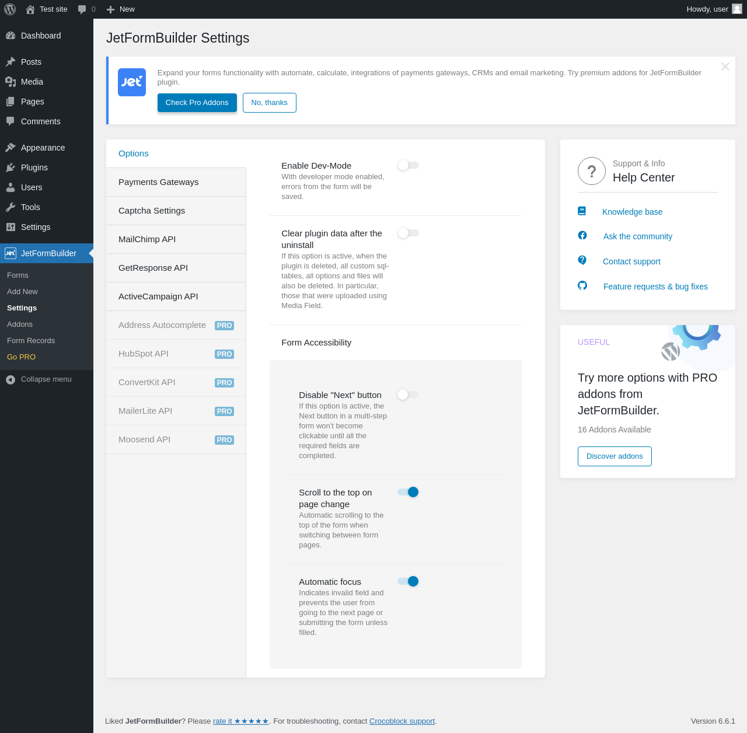Open the Test site home icon

point(30,9)
